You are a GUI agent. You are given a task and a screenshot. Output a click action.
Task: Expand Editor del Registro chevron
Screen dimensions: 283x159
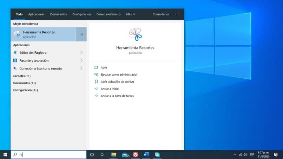pos(81,53)
